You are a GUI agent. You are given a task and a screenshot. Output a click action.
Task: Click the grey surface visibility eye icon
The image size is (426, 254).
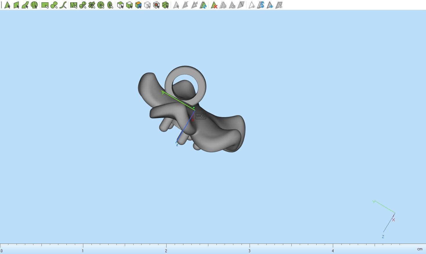(x=279, y=5)
